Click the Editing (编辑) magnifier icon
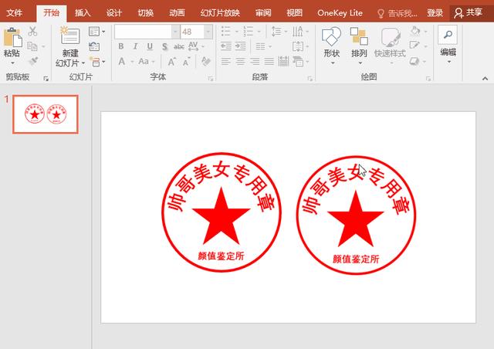The height and width of the screenshot is (349, 494). pos(448,36)
